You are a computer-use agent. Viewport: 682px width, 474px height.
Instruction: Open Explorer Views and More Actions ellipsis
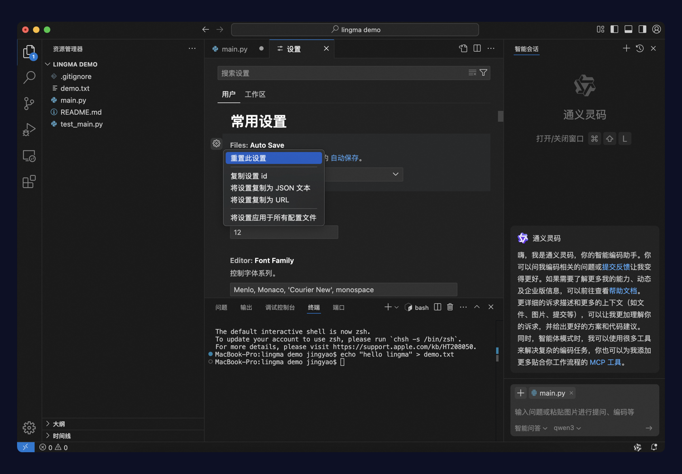192,48
